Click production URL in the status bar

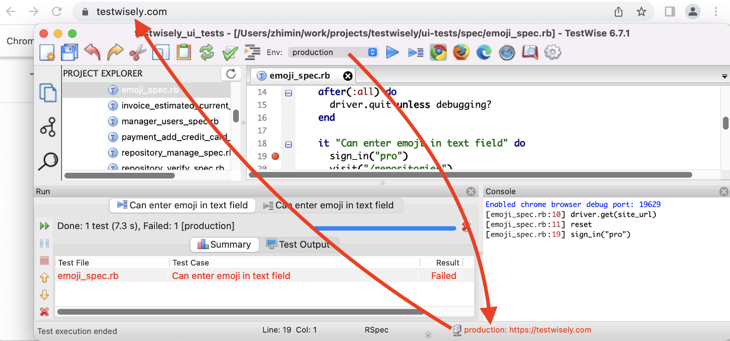[x=527, y=330]
